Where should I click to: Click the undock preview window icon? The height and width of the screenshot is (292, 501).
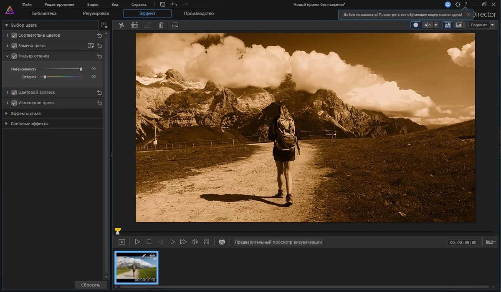[175, 25]
